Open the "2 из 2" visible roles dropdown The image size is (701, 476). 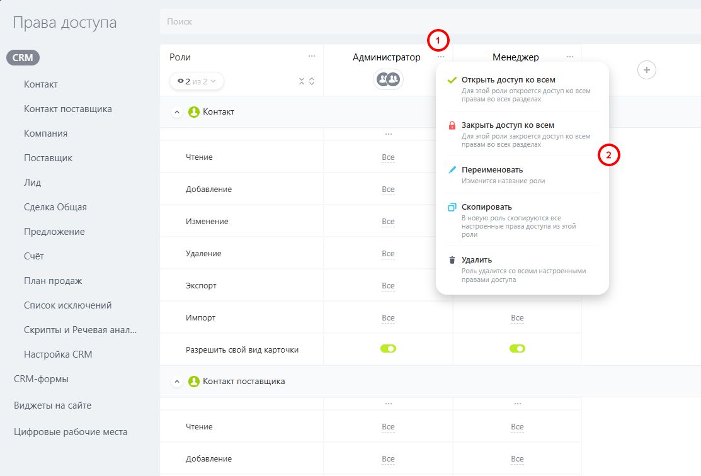[197, 81]
